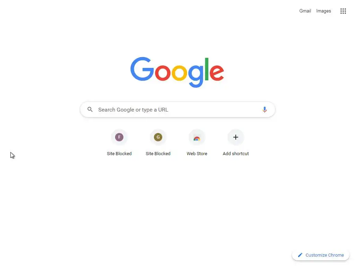Click the Site Blocked label under F
The height and width of the screenshot is (266, 355).
coord(119,153)
